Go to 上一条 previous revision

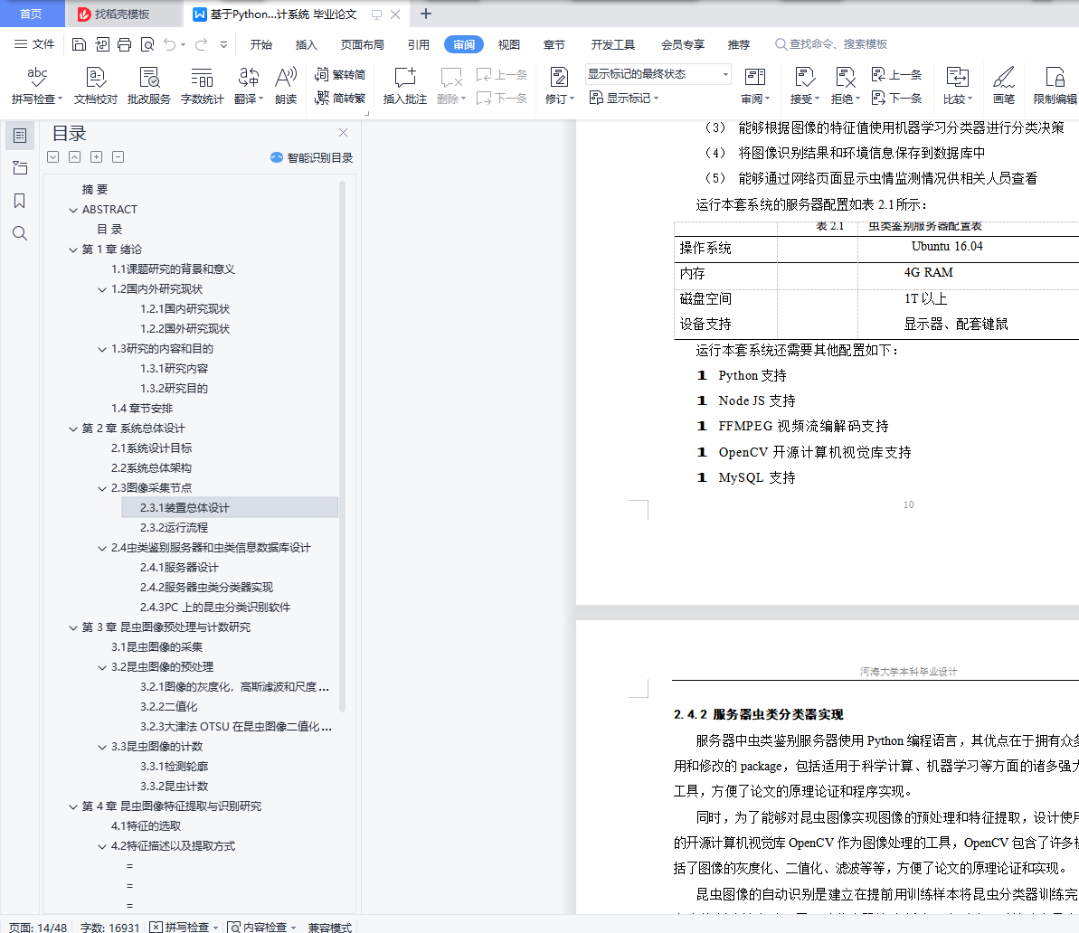pyautogui.click(x=896, y=74)
